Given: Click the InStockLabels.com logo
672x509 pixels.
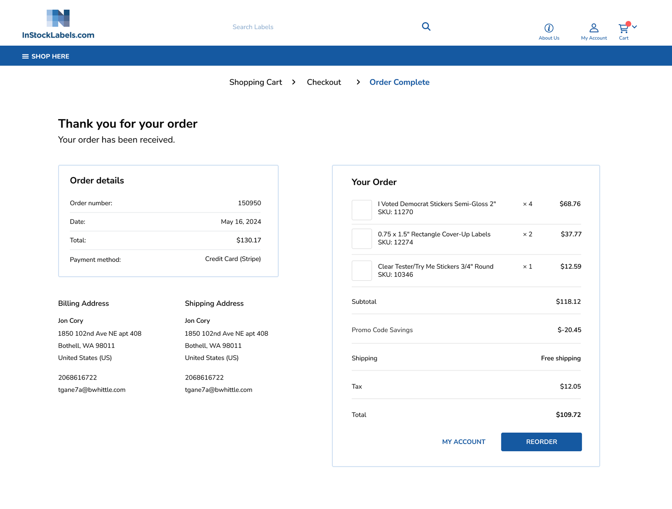Looking at the screenshot, I should (58, 24).
